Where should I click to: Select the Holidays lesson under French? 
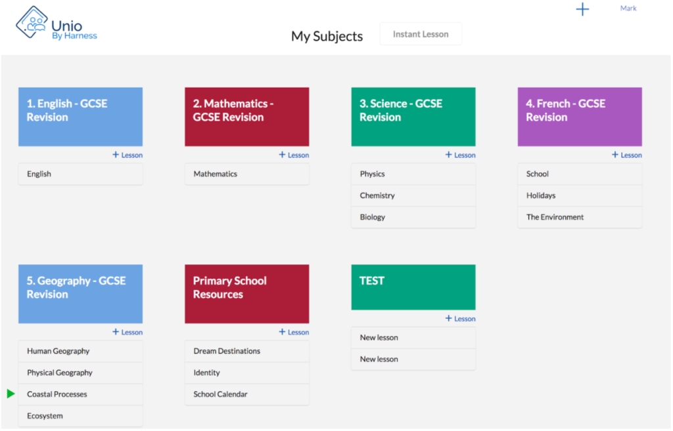tap(580, 195)
